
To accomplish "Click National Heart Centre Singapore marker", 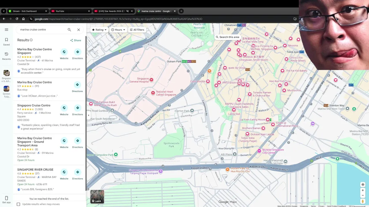I will pos(153,93).
